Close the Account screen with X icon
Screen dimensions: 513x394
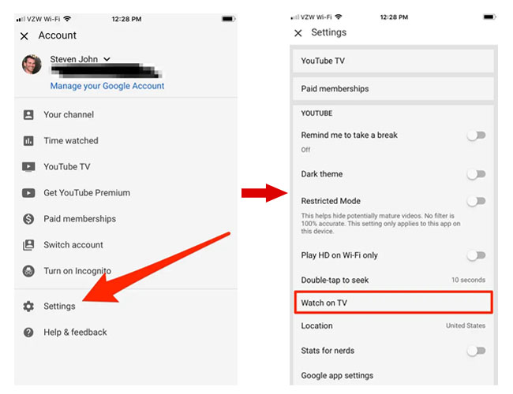(x=24, y=35)
